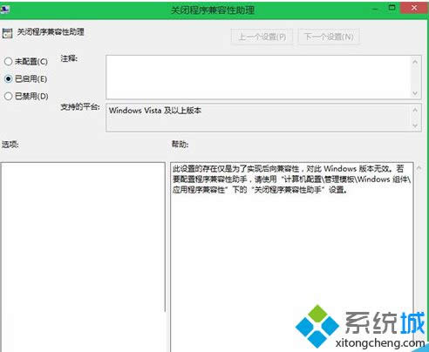
Task: Select the 已启用(E) radio button
Action: (9, 78)
